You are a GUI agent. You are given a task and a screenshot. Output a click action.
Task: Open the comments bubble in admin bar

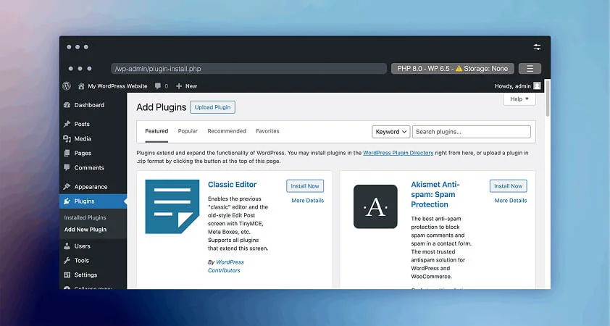pyautogui.click(x=157, y=86)
